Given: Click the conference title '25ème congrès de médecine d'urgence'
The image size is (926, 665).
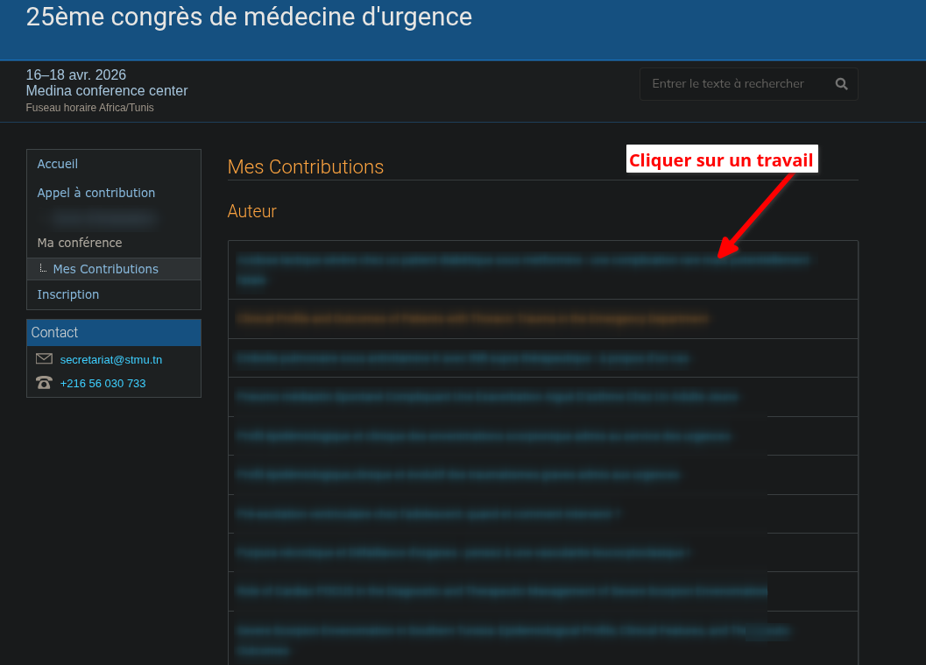Looking at the screenshot, I should tap(249, 17).
